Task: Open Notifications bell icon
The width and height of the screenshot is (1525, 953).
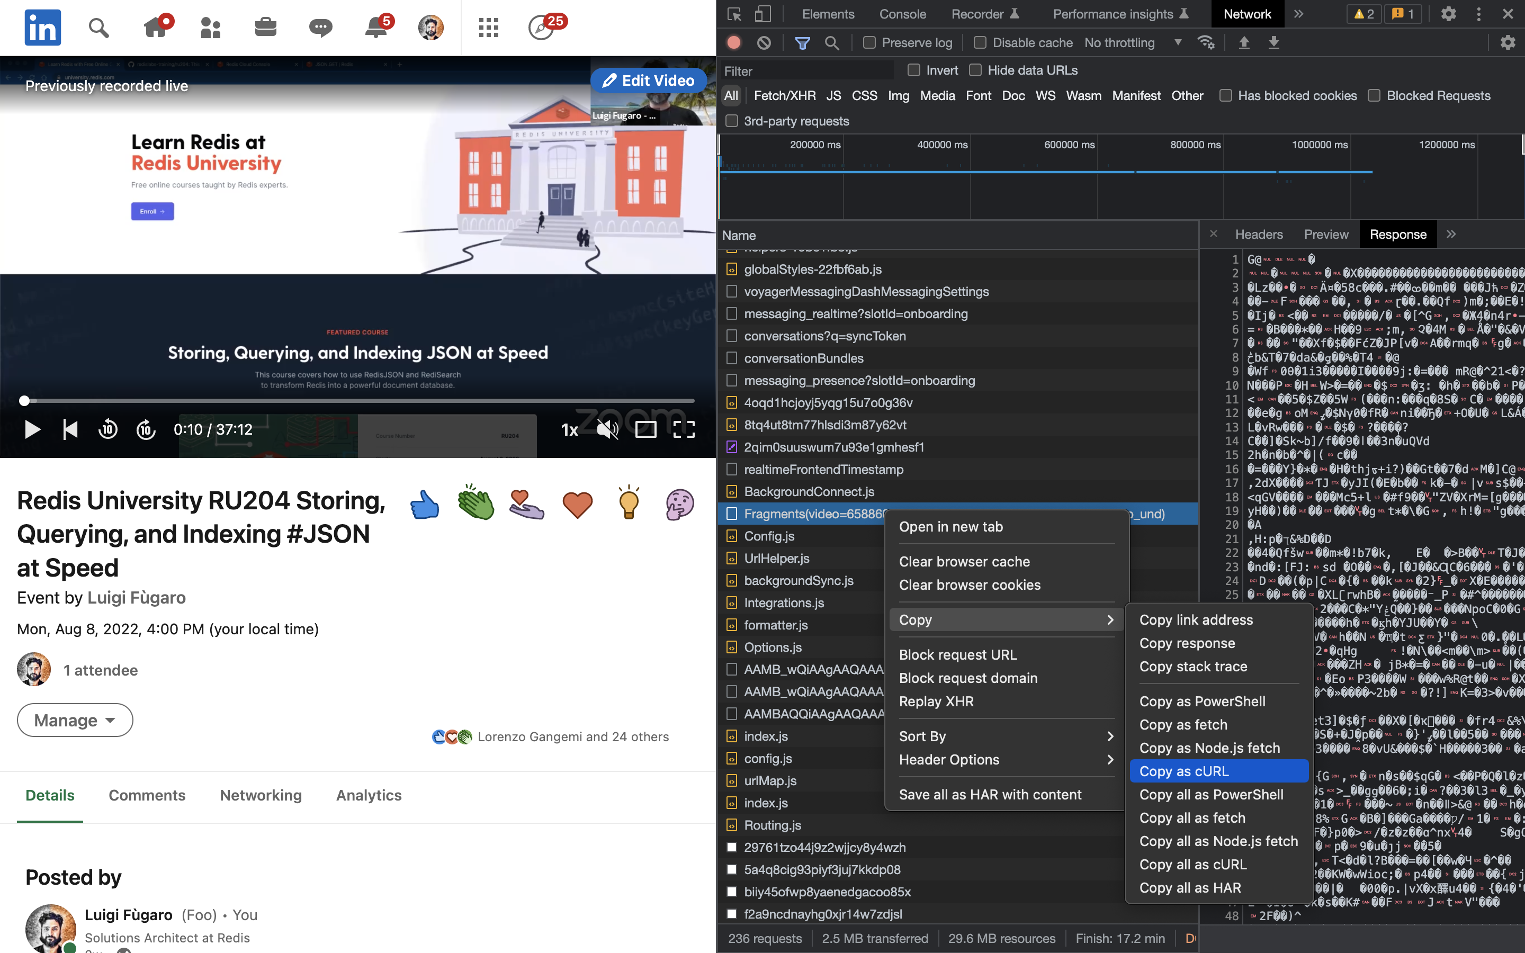Action: pos(377,27)
